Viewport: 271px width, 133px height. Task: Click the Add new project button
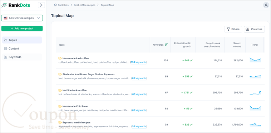point(22,29)
